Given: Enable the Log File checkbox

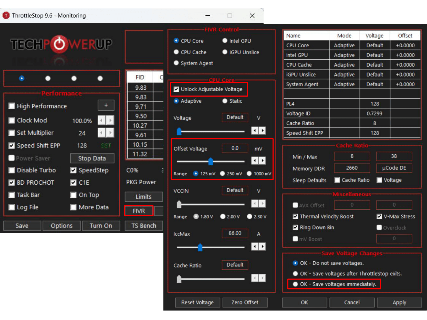Looking at the screenshot, I should 12,207.
